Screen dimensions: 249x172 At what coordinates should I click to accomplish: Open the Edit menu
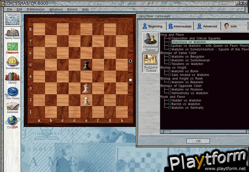pos(19,9)
